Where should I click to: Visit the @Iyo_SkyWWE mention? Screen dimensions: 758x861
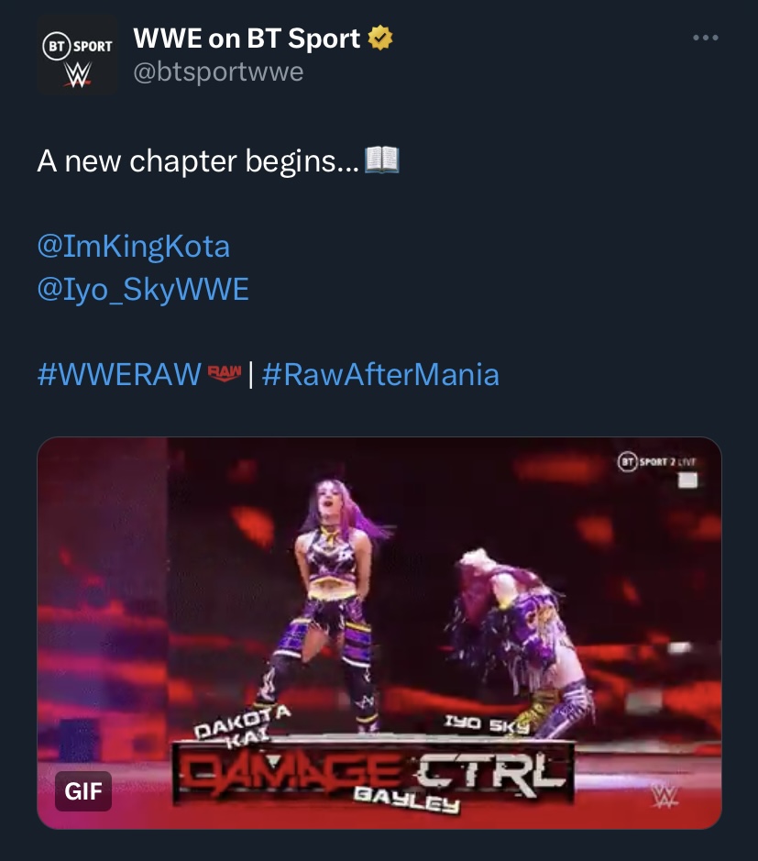[x=143, y=290]
